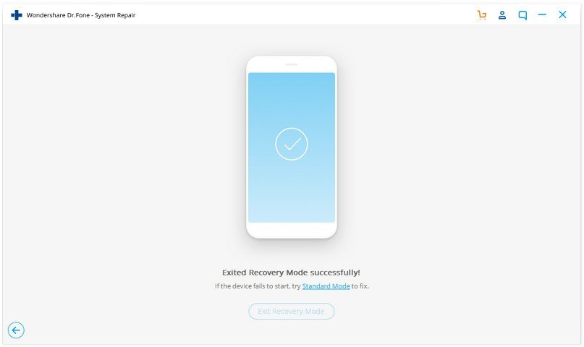Viewport: 584px width, 347px height.
Task: Click the 'to fix.' text after the link
Action: click(360, 286)
